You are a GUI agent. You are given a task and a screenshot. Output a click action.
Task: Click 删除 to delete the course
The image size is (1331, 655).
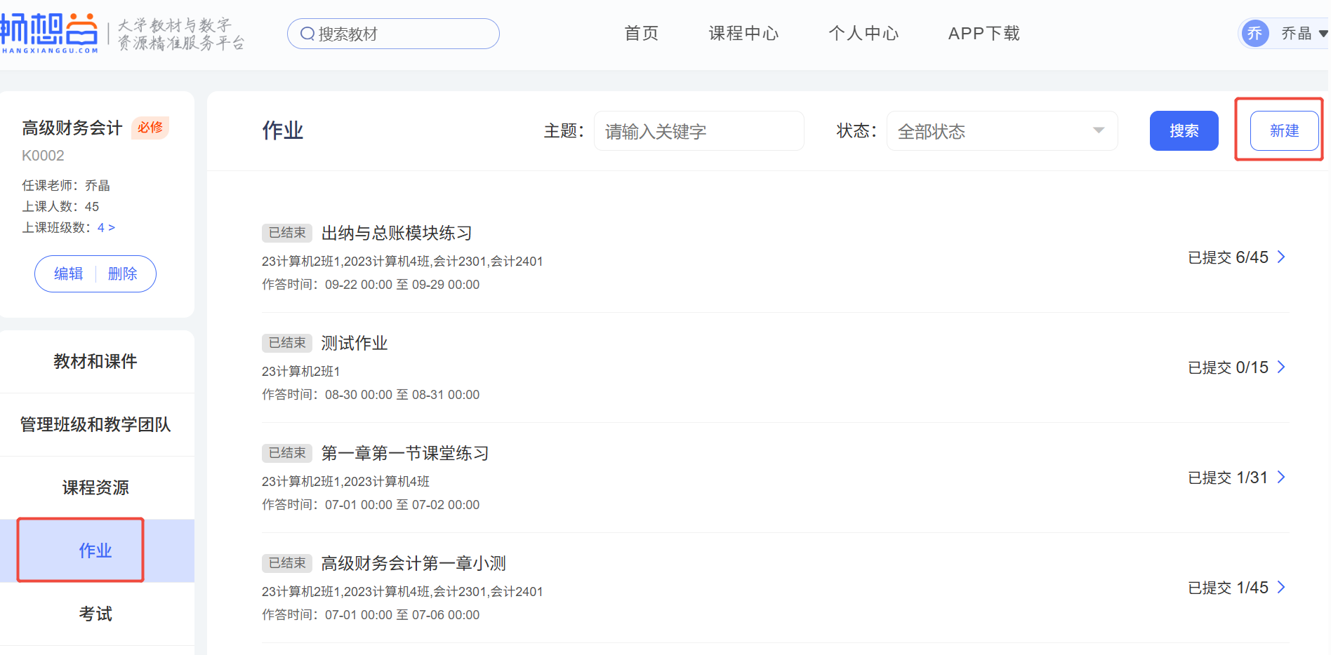click(x=123, y=274)
